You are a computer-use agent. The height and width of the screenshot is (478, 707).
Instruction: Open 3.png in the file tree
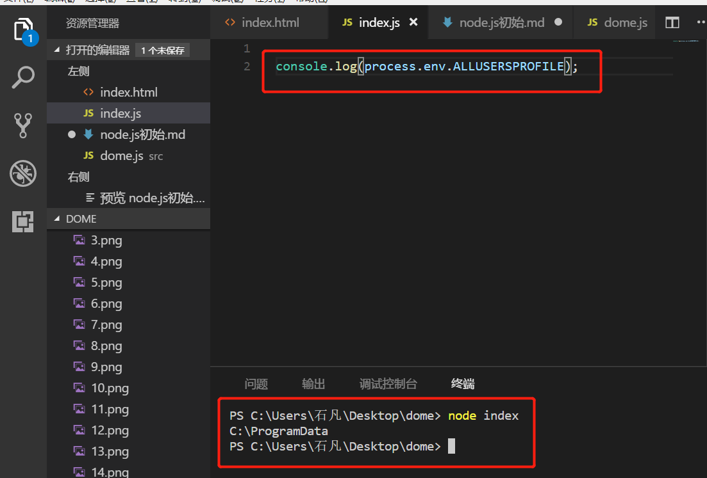(106, 241)
